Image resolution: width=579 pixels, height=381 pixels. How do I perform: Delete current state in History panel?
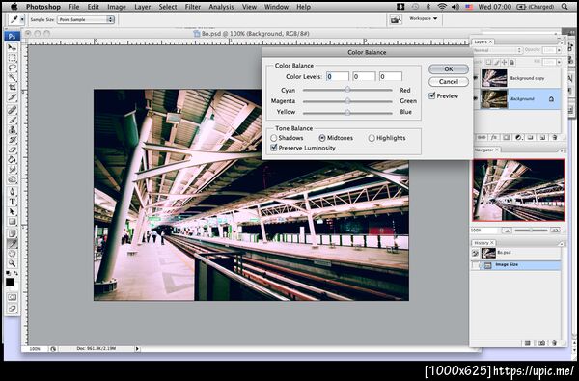[x=554, y=343]
